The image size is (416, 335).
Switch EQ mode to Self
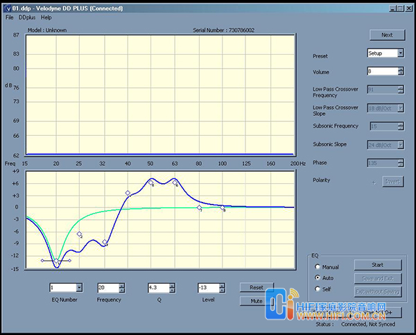(318, 289)
